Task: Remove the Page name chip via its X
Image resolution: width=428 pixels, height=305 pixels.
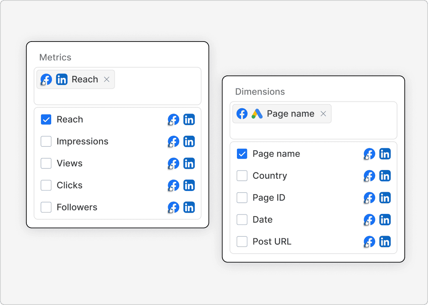Action: (323, 114)
